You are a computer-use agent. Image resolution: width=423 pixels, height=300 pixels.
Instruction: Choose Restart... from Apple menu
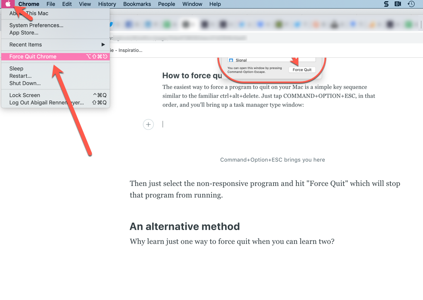(55, 76)
